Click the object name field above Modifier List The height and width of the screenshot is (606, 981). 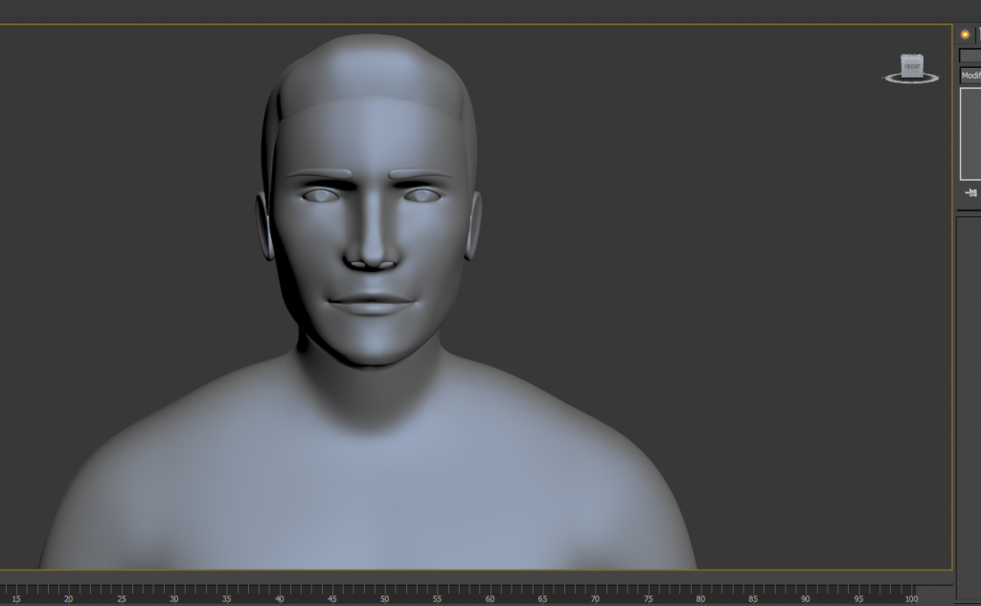click(x=970, y=56)
